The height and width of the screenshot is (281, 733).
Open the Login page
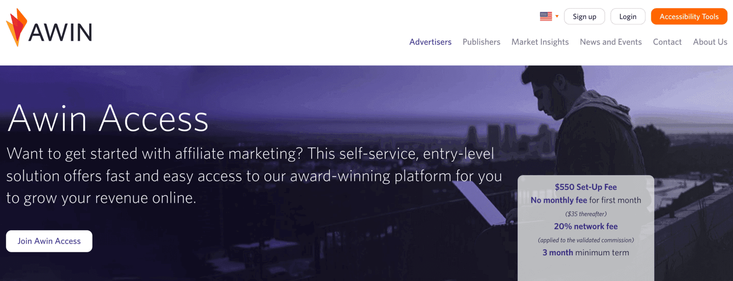[627, 16]
